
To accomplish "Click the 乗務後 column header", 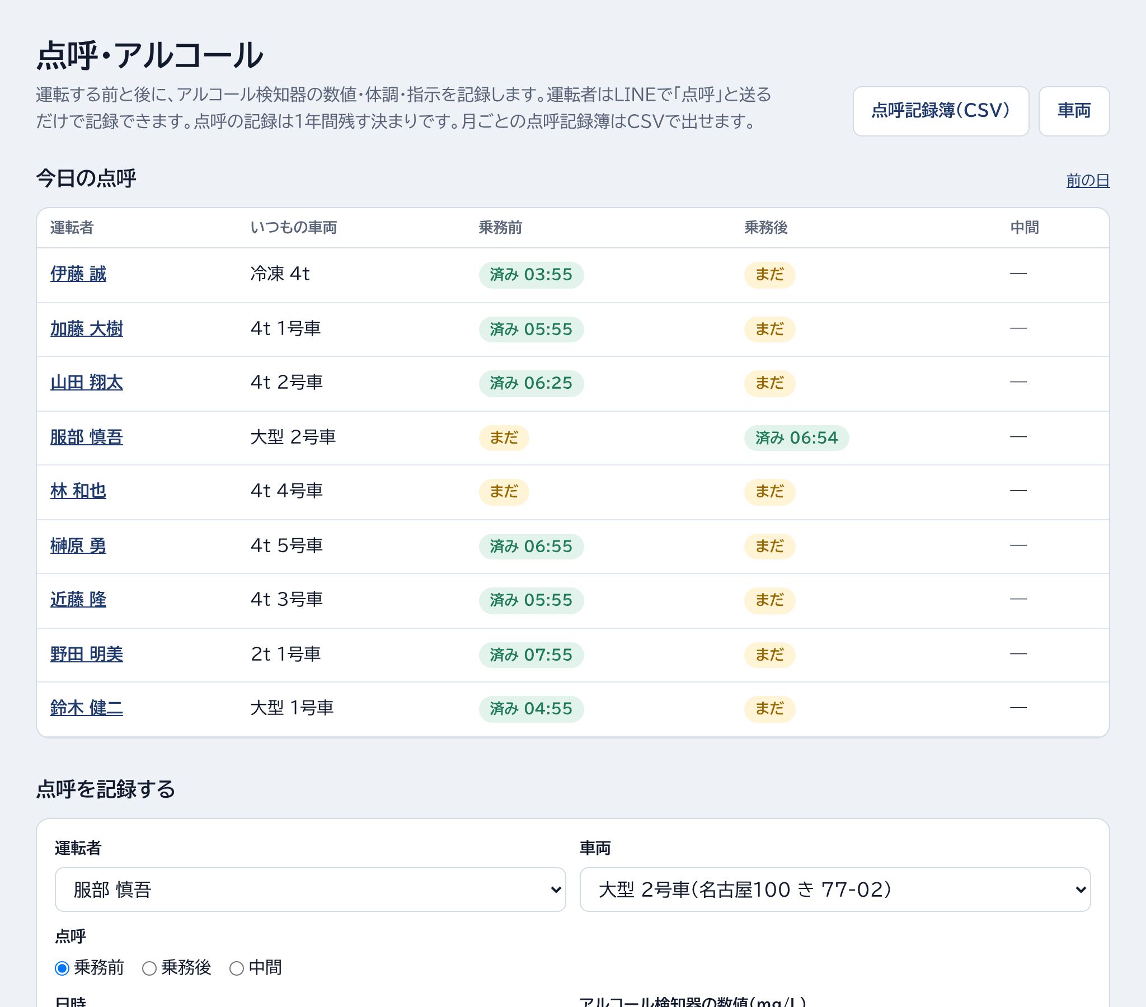I will click(x=766, y=228).
